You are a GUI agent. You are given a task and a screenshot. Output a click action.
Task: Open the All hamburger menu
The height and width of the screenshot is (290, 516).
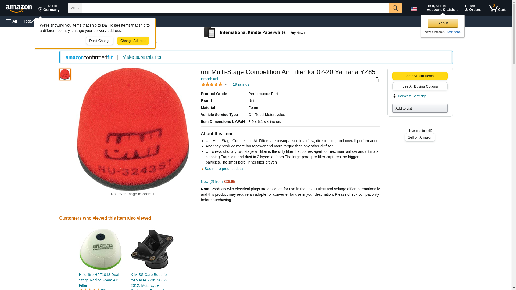coord(12,21)
